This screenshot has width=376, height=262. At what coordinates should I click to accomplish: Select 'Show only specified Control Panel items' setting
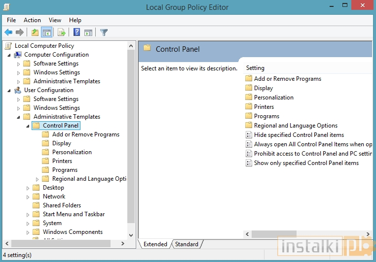306,163
